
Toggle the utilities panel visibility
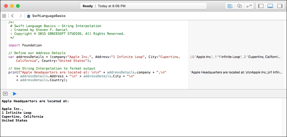[x=280, y=6]
